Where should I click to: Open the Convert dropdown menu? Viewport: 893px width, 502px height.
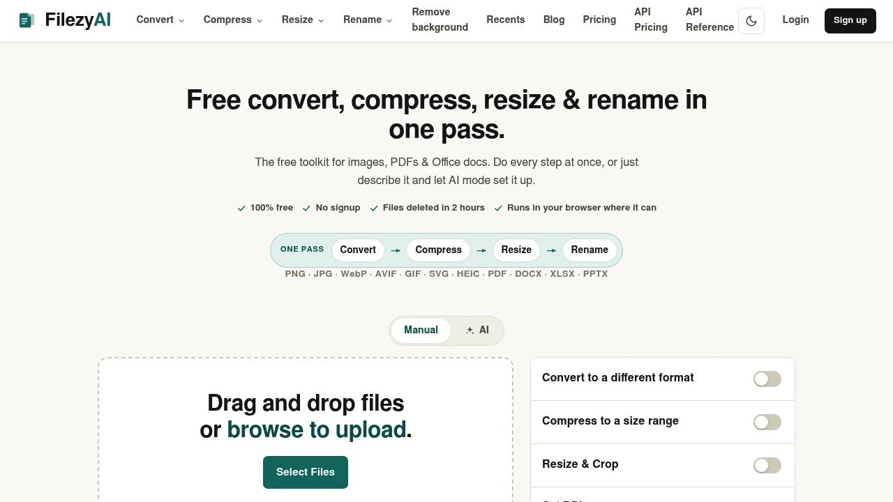tap(160, 20)
